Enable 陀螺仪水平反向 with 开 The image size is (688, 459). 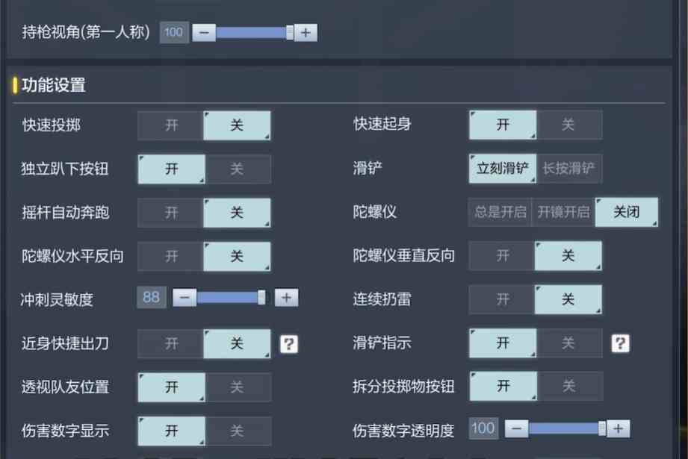[171, 257]
